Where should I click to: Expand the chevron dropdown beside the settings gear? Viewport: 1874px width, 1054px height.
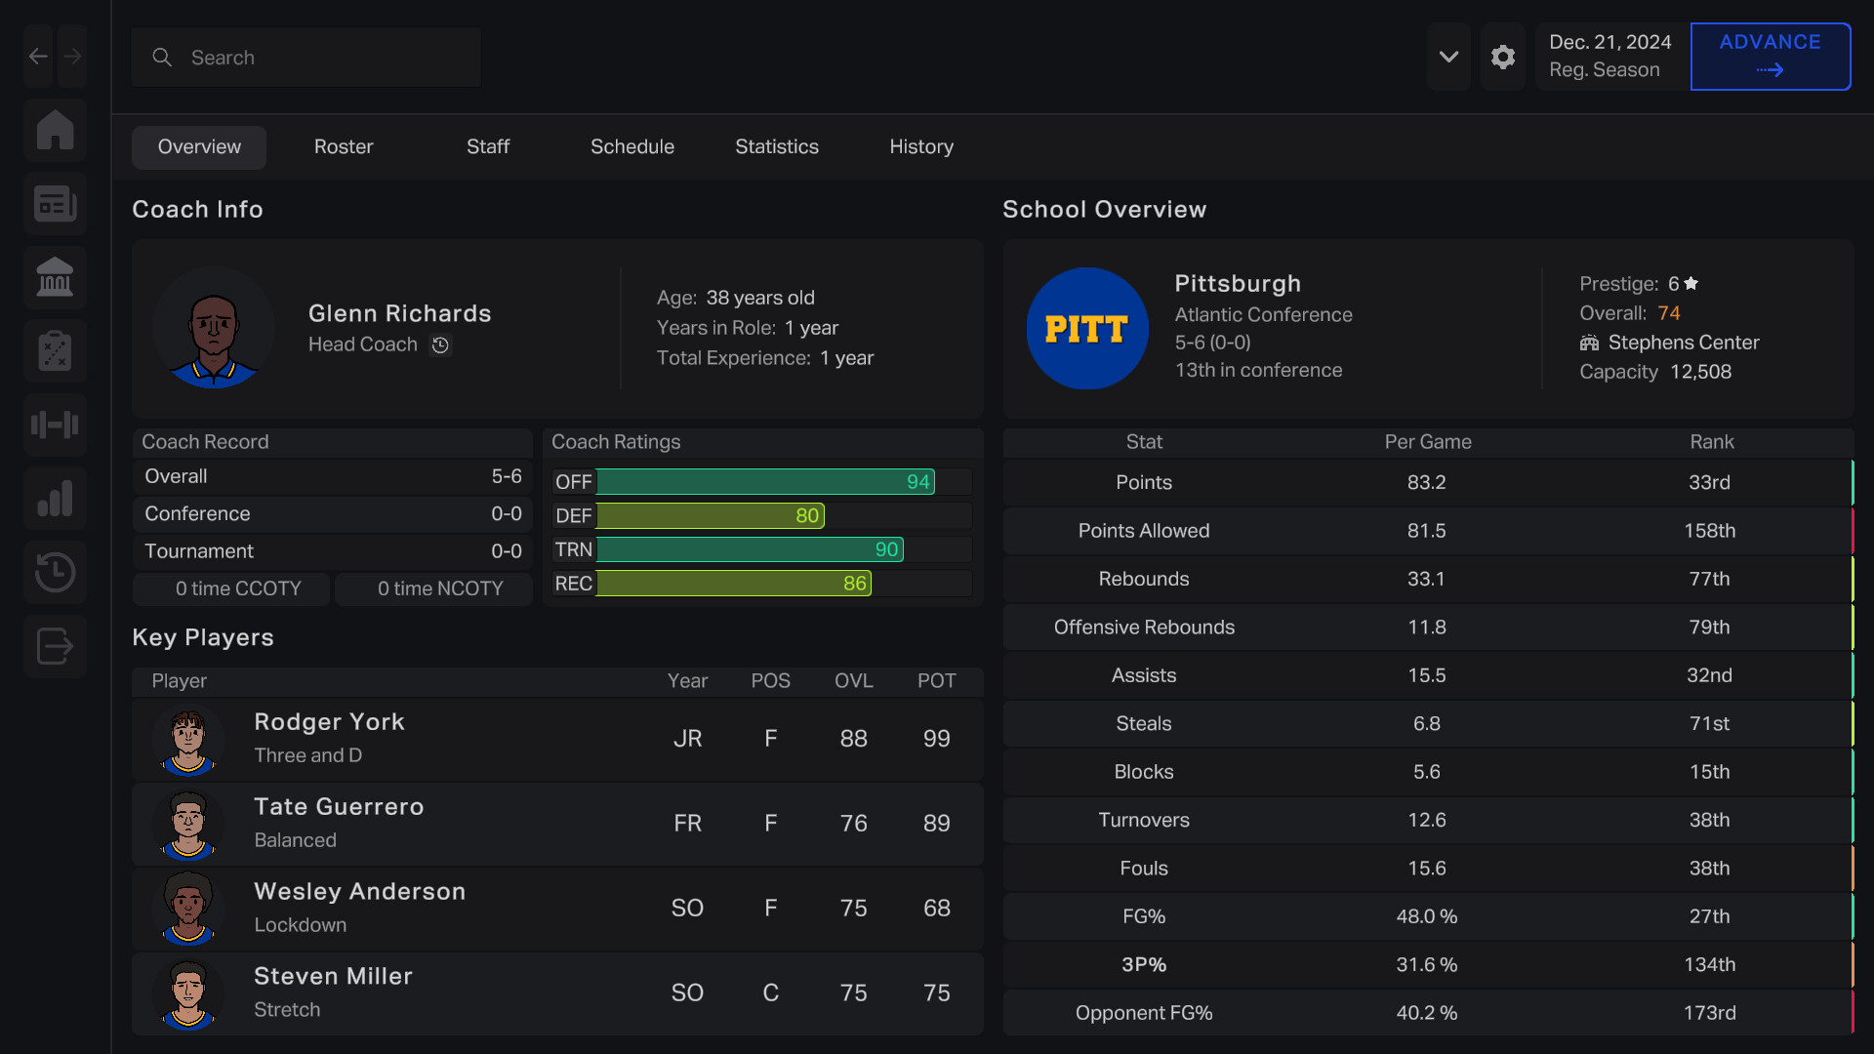click(1448, 57)
